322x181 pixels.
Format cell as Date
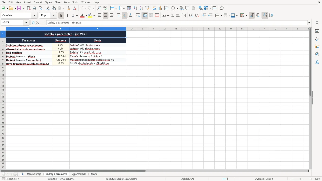[184, 16]
